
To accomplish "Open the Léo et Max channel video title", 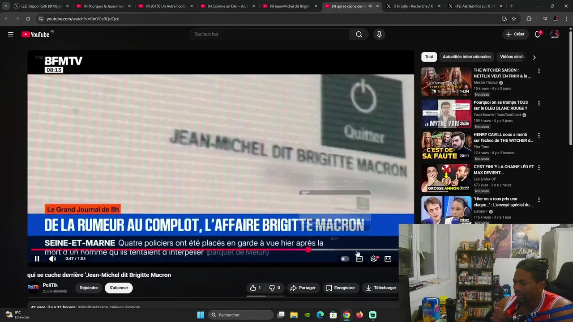I will [x=504, y=169].
